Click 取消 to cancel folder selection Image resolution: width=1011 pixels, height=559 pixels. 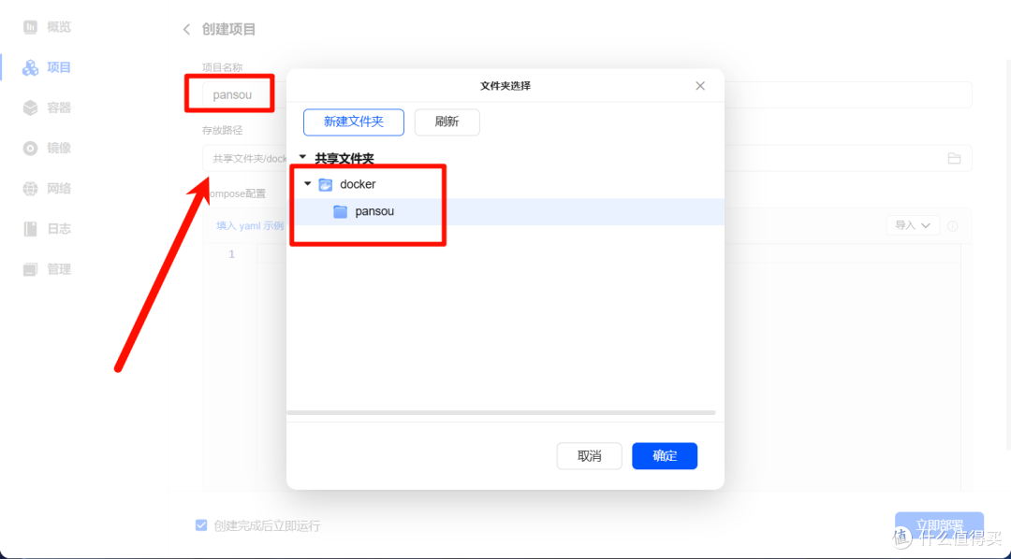click(590, 456)
